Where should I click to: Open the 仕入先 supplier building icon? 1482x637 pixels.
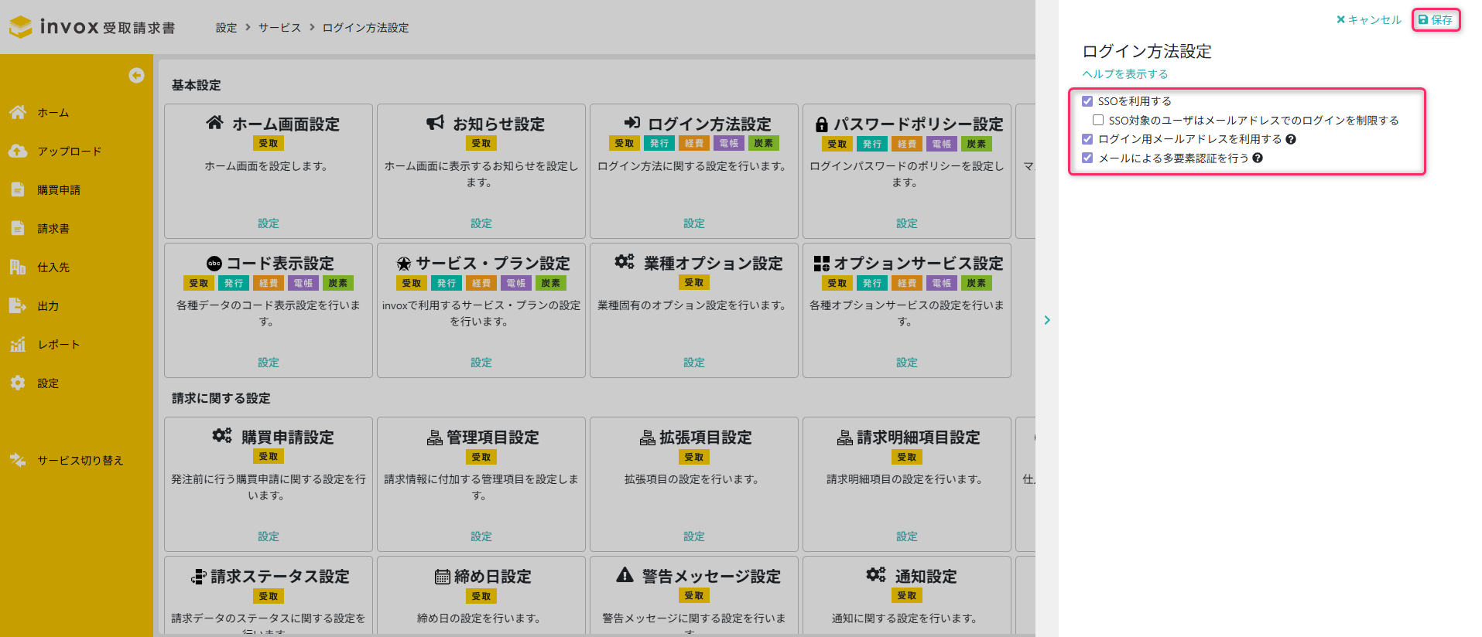(18, 267)
